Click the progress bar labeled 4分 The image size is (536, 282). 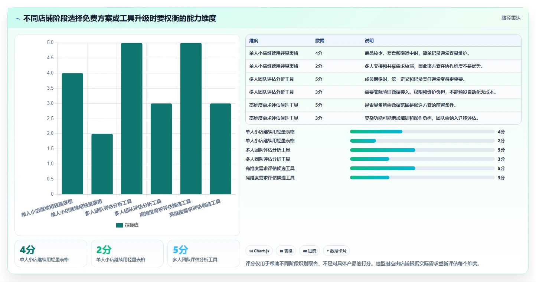[x=422, y=132]
